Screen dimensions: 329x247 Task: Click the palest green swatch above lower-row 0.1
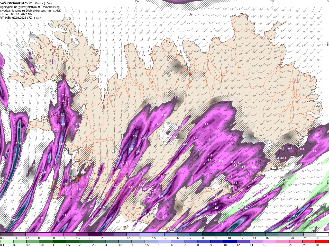click(7, 242)
